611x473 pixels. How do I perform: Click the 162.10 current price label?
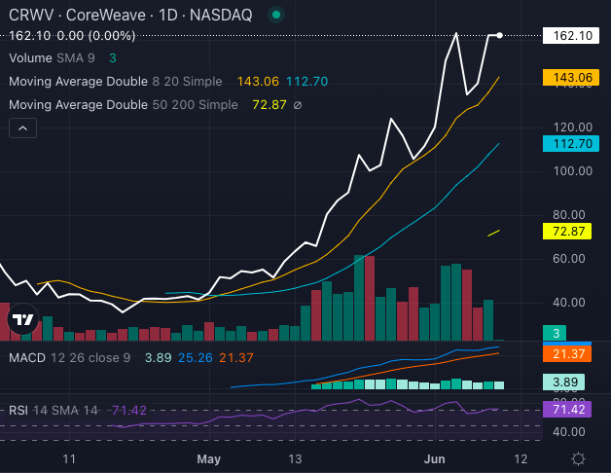coord(571,35)
